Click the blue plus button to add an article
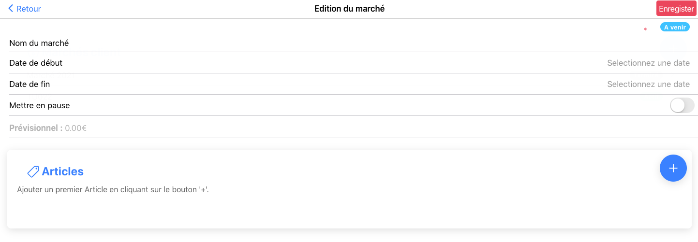The image size is (698, 242). 673,168
